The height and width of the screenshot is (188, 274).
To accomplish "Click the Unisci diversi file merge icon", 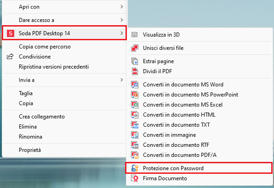I will [x=135, y=48].
